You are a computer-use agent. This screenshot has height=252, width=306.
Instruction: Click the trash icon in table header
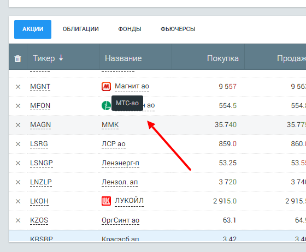tap(17, 58)
